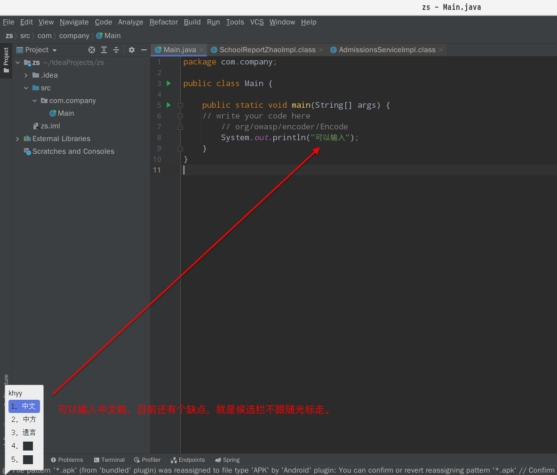Open the Problems tool window
The image size is (557, 475).
[67, 460]
